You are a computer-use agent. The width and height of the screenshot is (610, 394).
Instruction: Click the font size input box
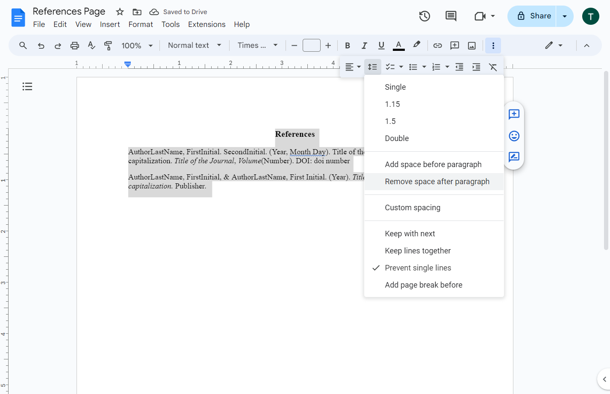coord(312,45)
